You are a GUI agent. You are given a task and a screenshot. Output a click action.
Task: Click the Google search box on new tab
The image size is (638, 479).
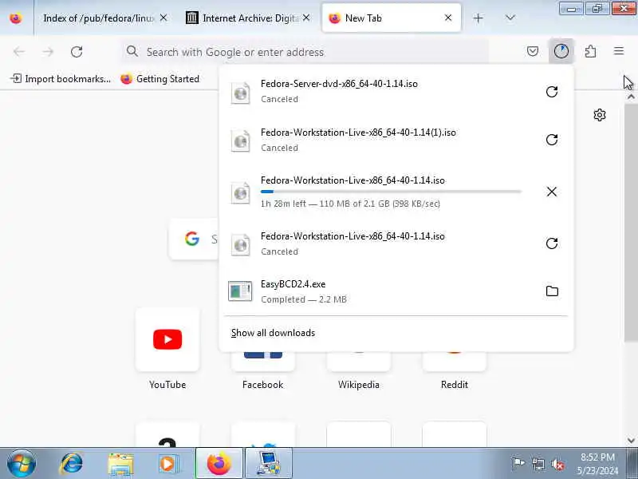[x=194, y=239]
